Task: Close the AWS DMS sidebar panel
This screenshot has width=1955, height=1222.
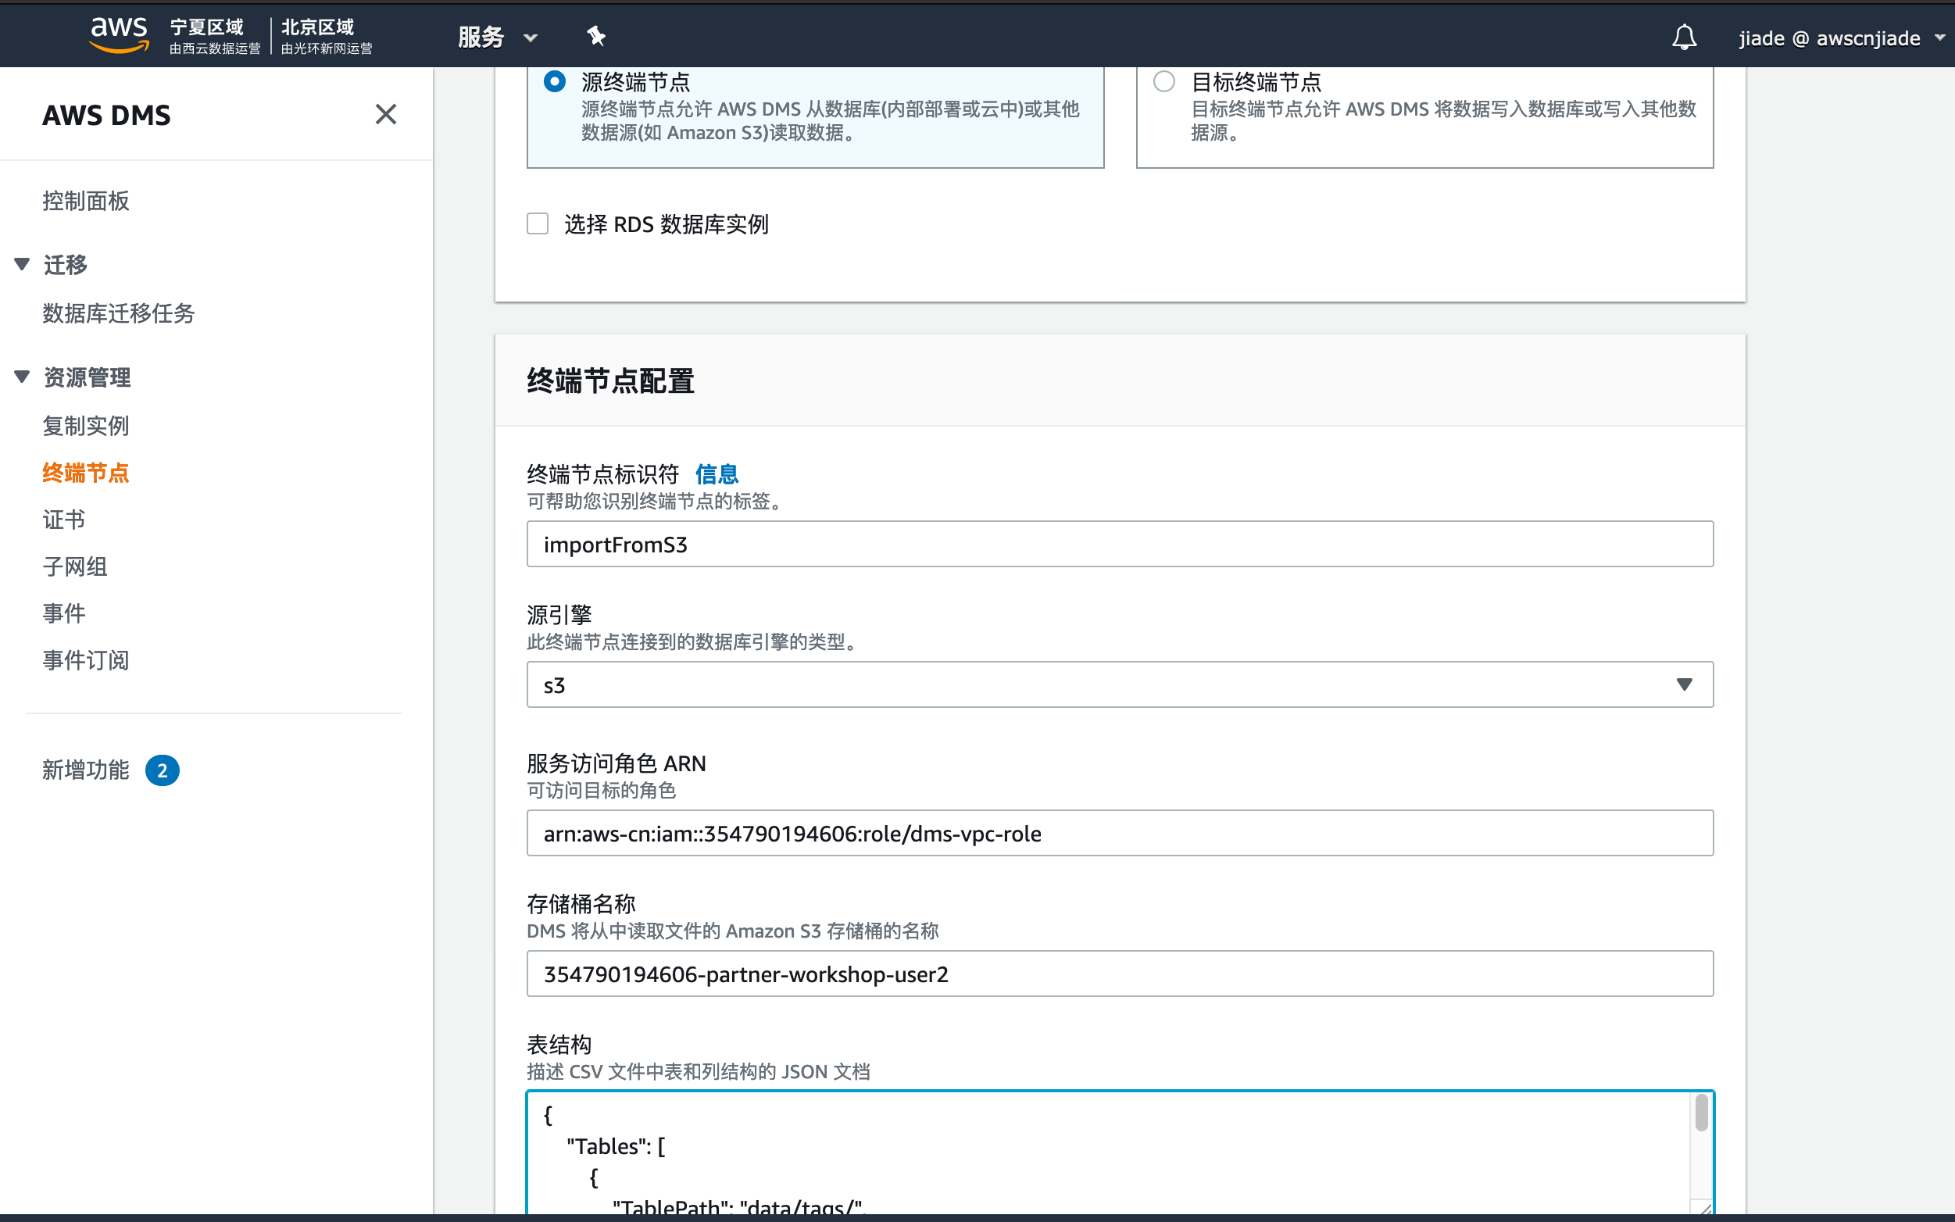Action: click(385, 115)
